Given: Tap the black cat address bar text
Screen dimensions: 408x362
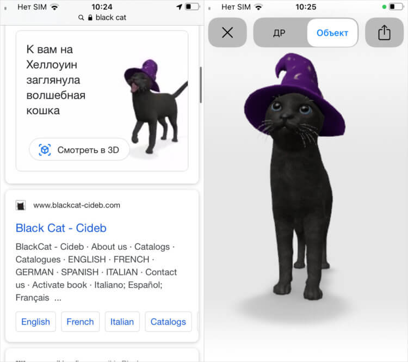Looking at the screenshot, I should coord(111,17).
